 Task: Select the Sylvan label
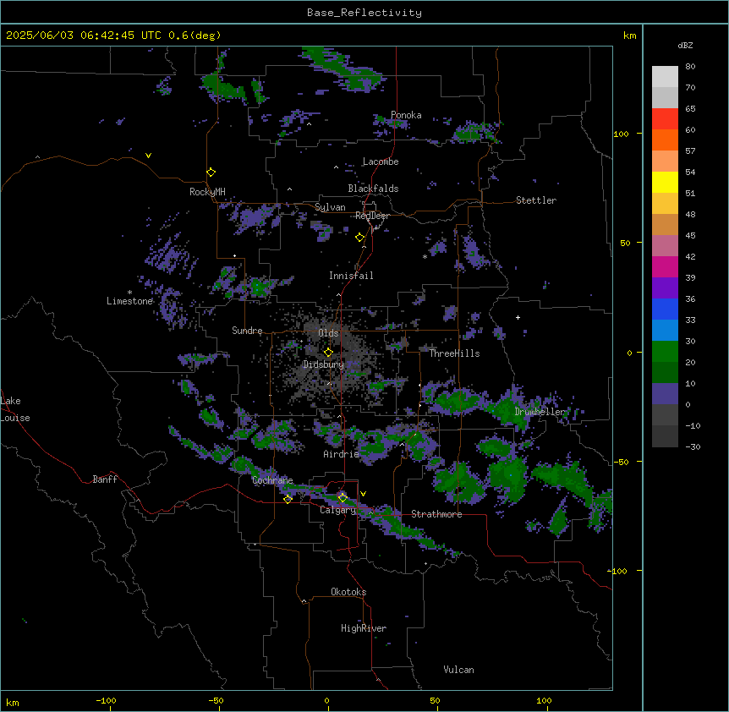point(330,207)
